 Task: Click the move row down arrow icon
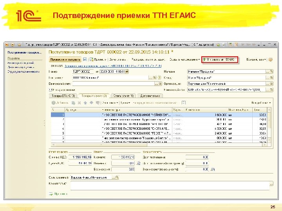click(x=91, y=103)
